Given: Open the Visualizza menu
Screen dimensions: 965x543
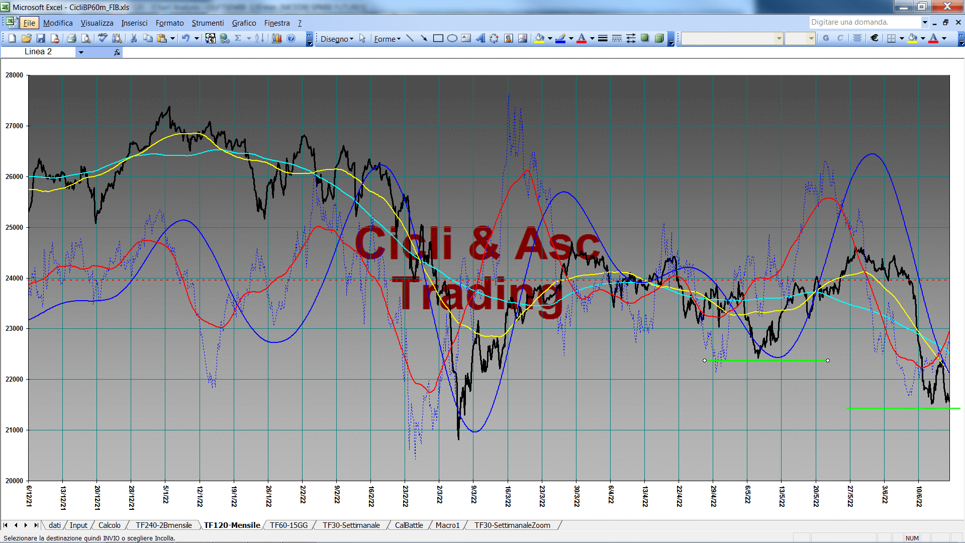Looking at the screenshot, I should pos(97,23).
